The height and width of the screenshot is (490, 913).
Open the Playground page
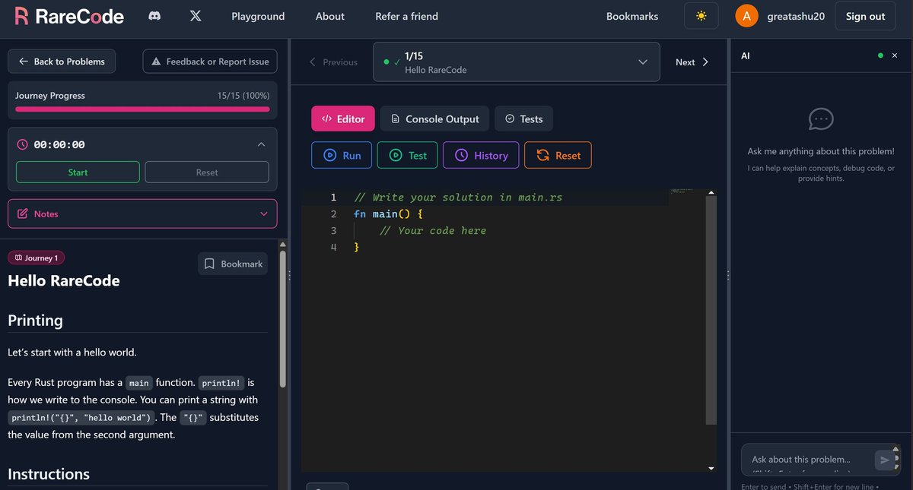click(x=258, y=16)
